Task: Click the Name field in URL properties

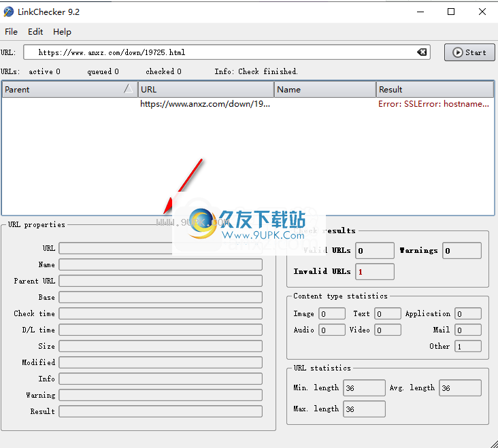Action: pos(161,264)
